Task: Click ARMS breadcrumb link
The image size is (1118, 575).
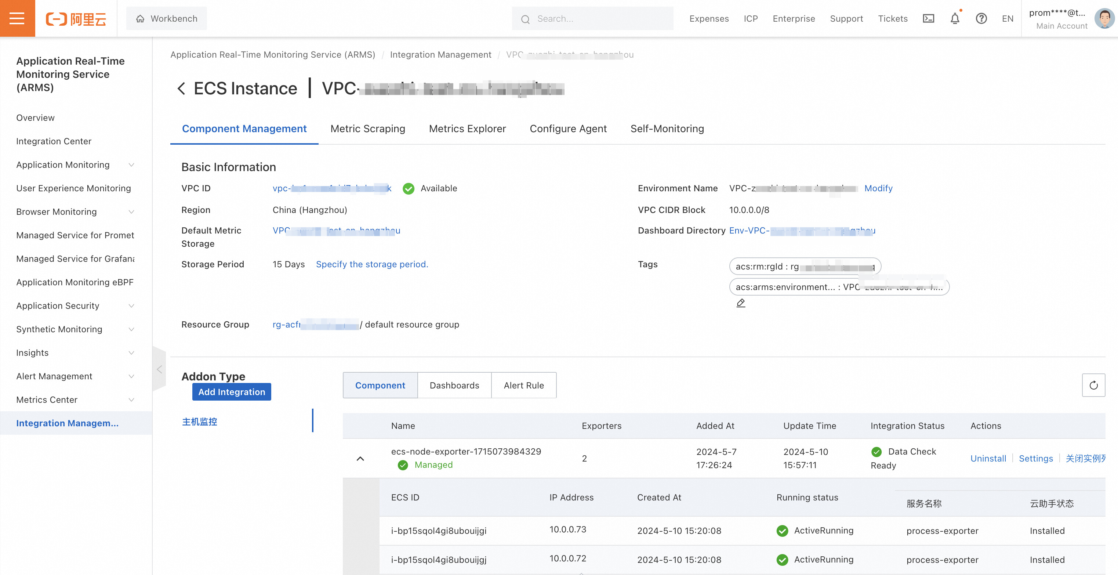Action: point(273,54)
